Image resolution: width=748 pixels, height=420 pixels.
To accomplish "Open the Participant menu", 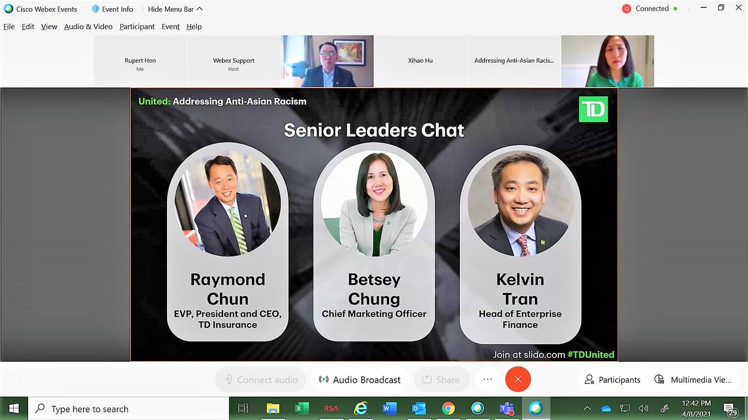I will [x=137, y=27].
